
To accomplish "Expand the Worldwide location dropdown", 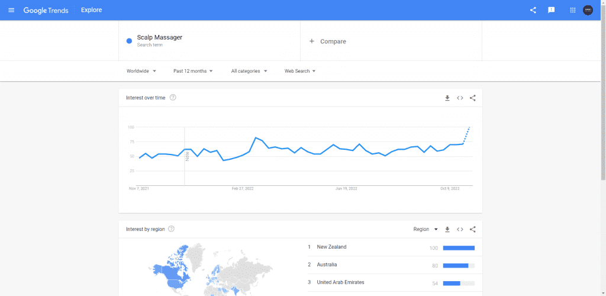I will (141, 71).
